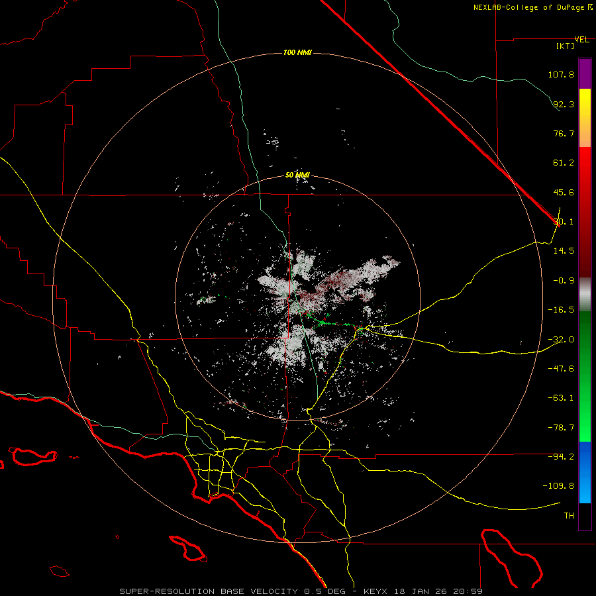Click the VEL legend title

(582, 40)
